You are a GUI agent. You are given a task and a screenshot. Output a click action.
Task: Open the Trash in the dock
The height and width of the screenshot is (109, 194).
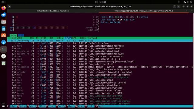(3, 63)
